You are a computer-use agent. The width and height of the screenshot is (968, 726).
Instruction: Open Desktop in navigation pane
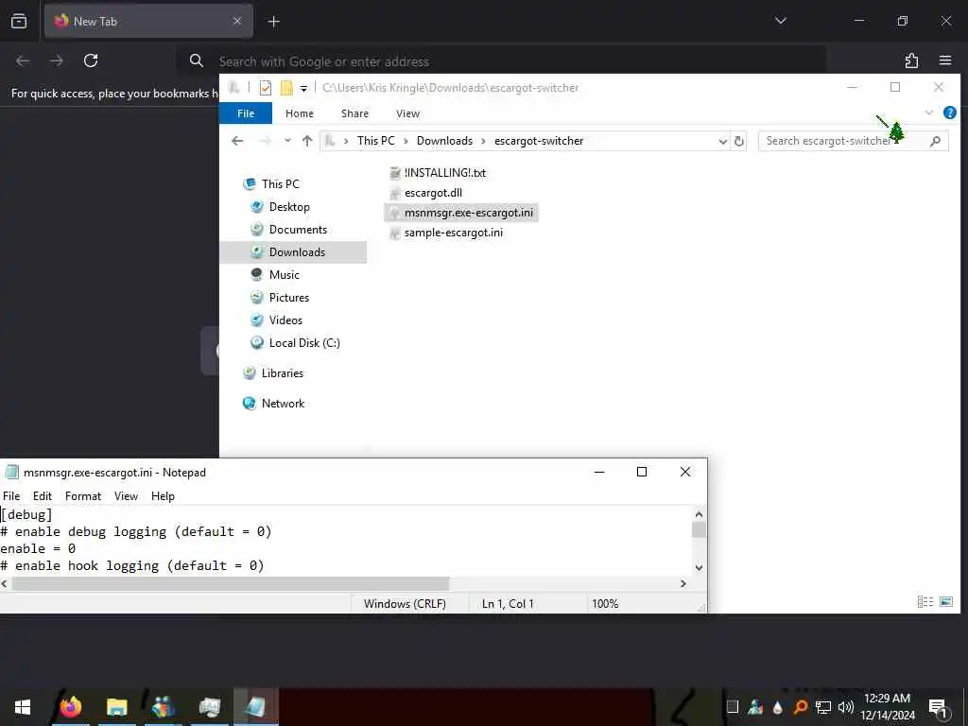click(289, 207)
